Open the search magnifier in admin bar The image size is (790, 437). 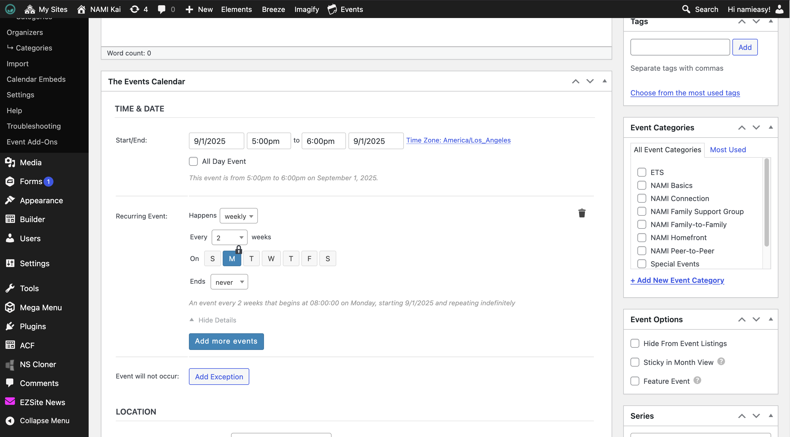[x=686, y=9]
